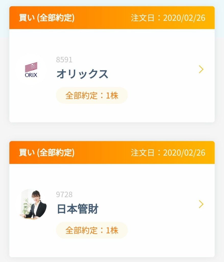Tap the first 買い (全部約定) header label
Image resolution: width=224 pixels, height=262 pixels.
(47, 18)
